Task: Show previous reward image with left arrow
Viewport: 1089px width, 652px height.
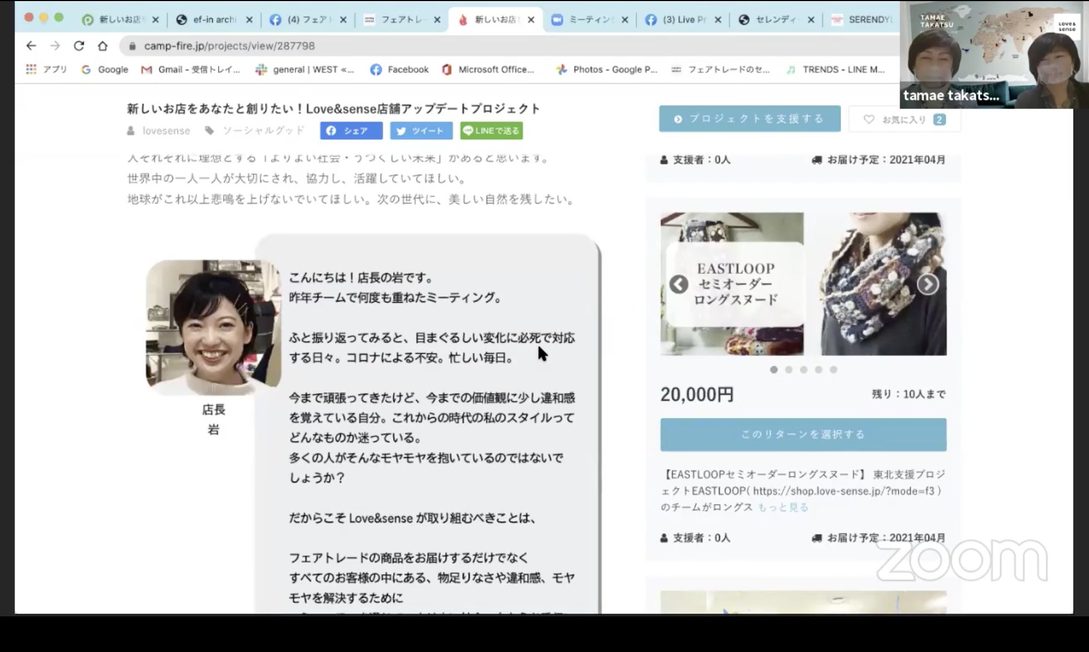Action: 678,284
